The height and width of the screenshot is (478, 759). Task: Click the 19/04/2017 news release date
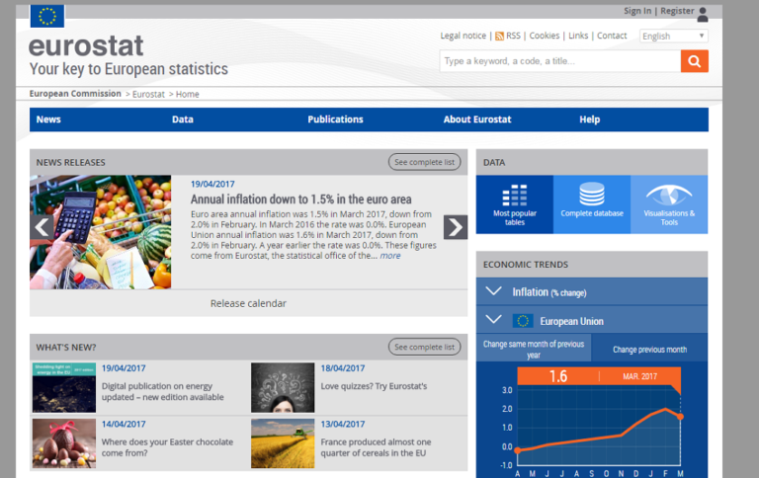(x=212, y=184)
